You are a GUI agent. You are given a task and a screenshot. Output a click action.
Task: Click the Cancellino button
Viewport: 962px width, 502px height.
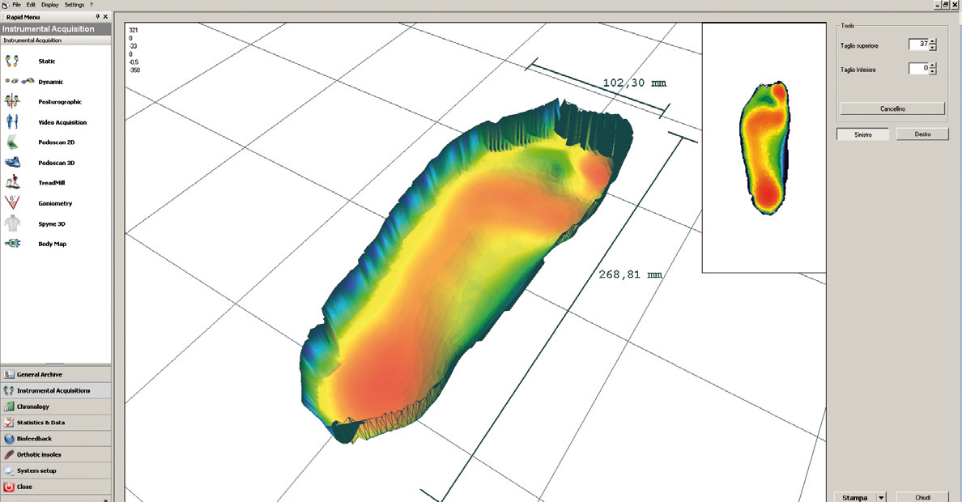click(892, 108)
